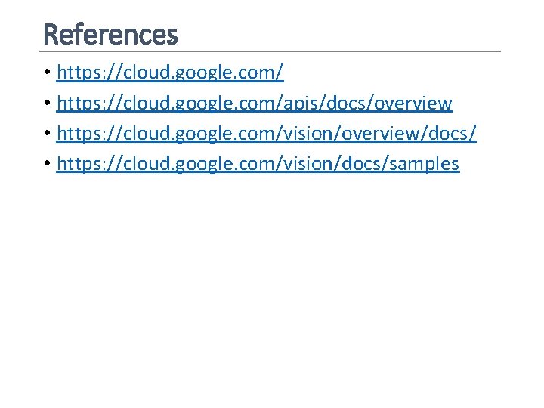
Task: Click the bullet before the first link
Action: 47,73
